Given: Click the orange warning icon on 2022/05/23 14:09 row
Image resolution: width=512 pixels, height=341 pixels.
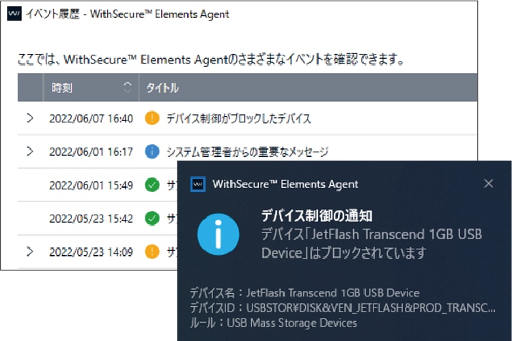Looking at the screenshot, I should point(152,251).
